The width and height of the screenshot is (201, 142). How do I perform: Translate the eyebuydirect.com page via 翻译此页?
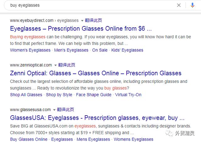tap(93, 20)
